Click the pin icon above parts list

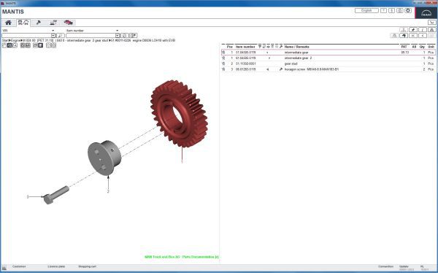[413, 30]
